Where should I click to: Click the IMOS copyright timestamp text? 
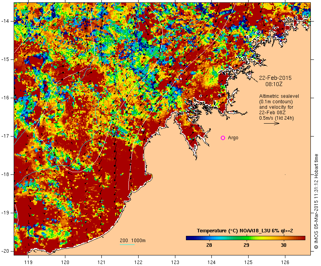(316, 201)
